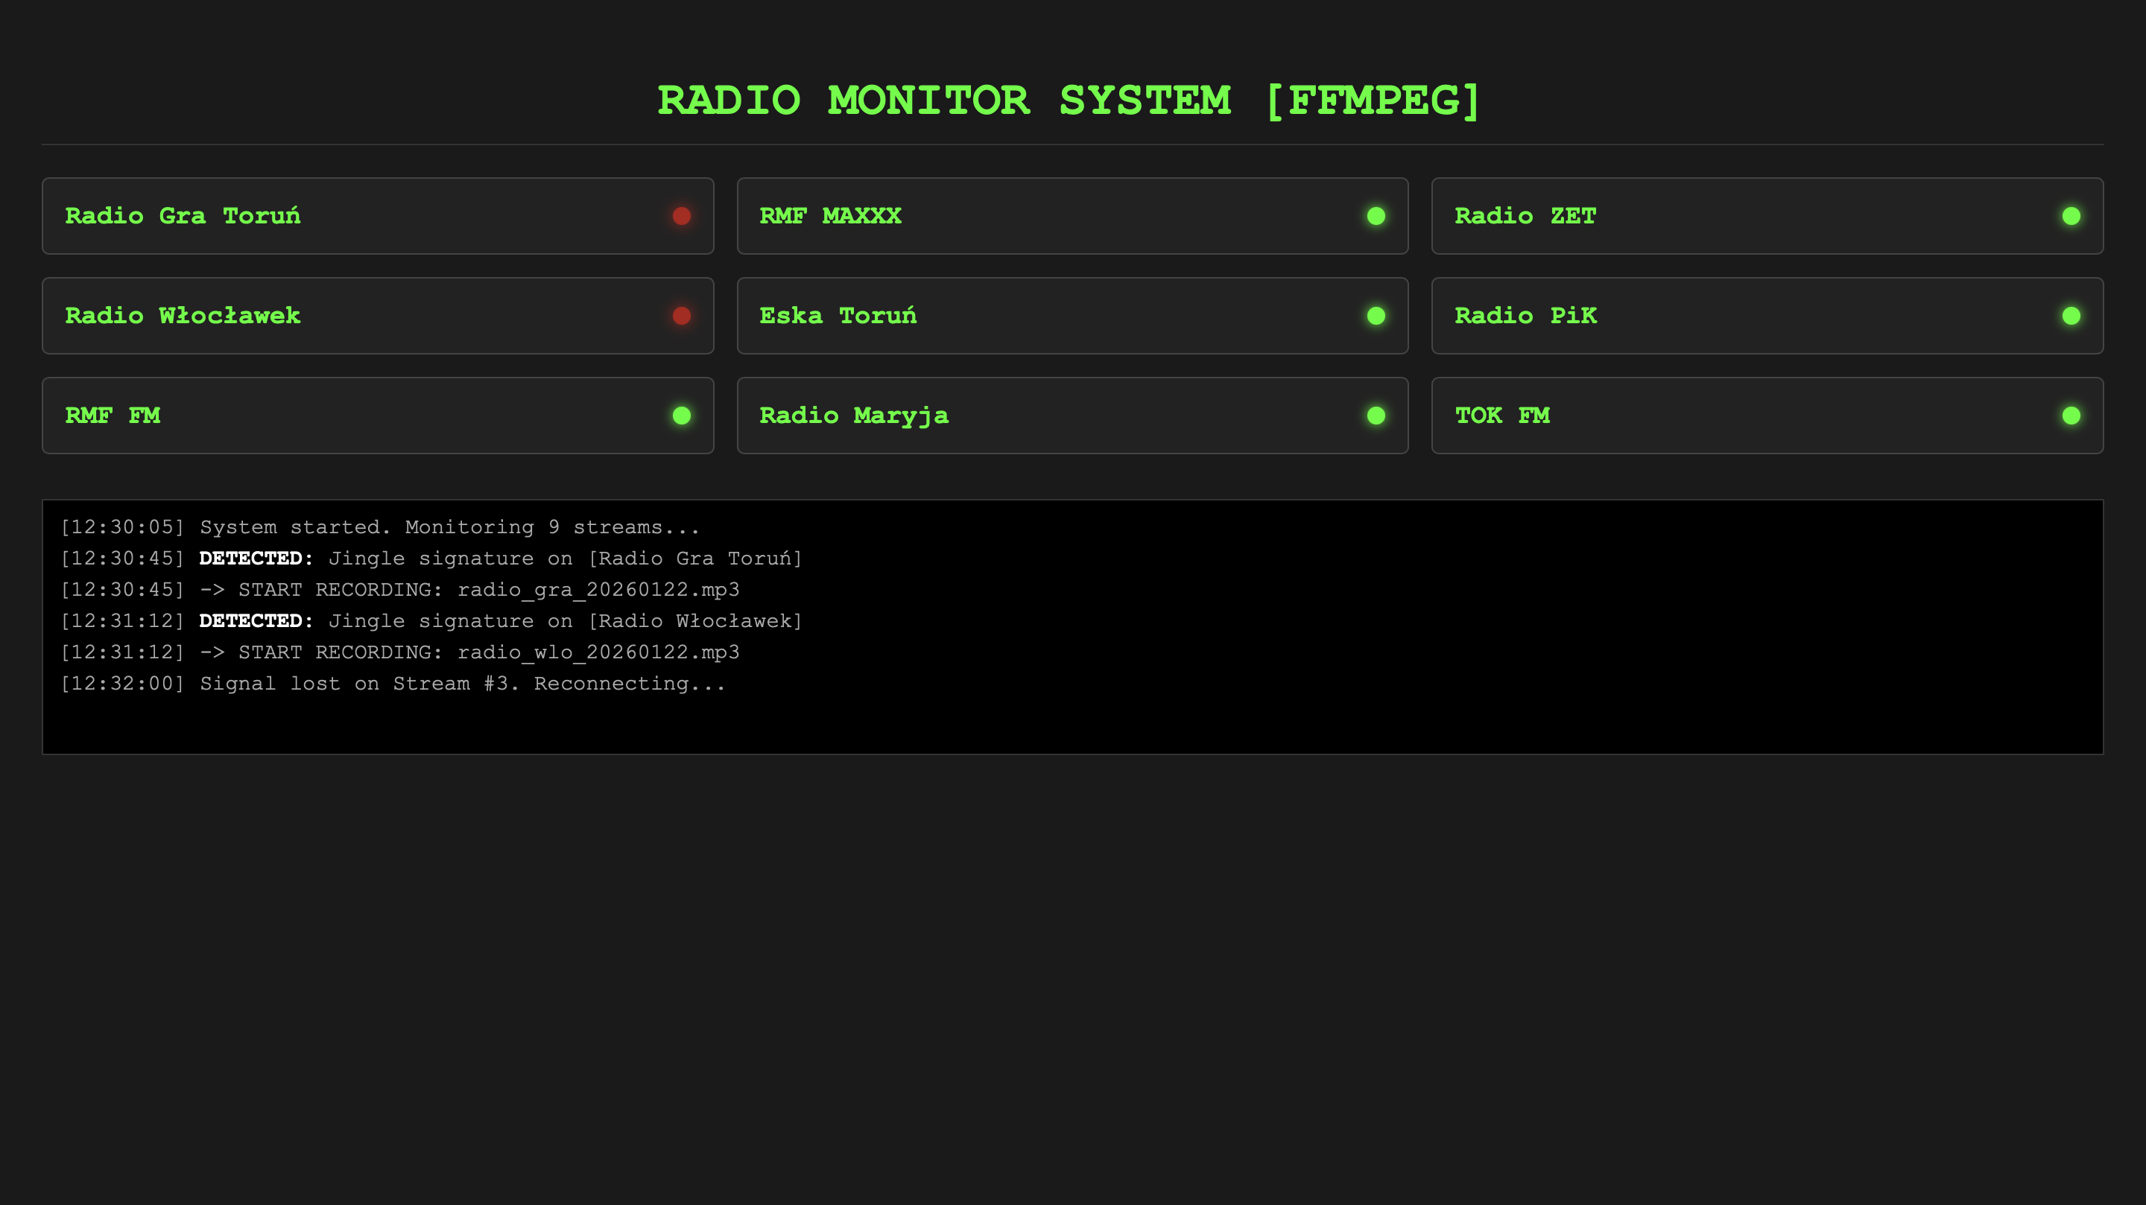Image resolution: width=2146 pixels, height=1205 pixels.
Task: Click the Radio Monitor System title heading
Action: click(1070, 101)
